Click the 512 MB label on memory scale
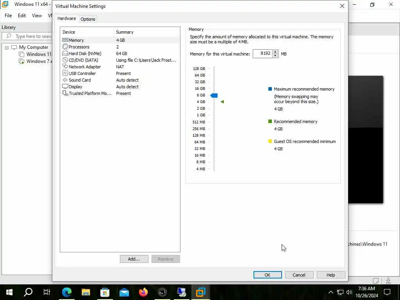This screenshot has width=400, height=300. tap(199, 122)
